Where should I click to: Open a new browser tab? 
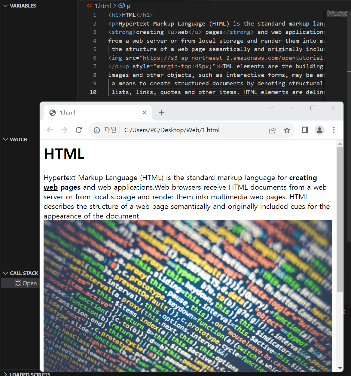click(x=162, y=113)
